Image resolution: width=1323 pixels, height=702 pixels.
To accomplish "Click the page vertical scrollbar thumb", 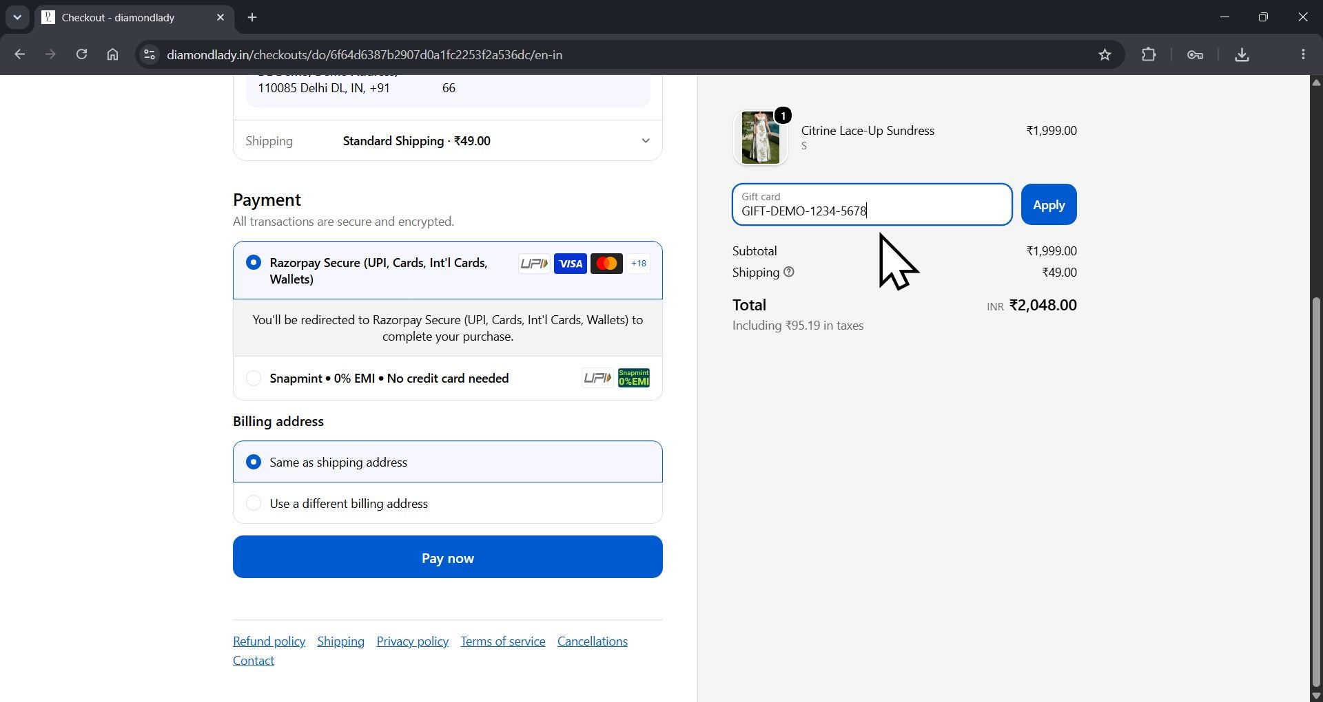I will click(x=1315, y=492).
